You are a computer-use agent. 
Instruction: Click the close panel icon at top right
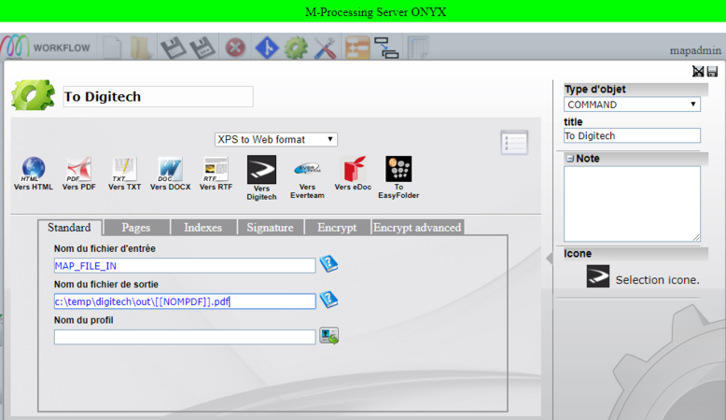(698, 71)
